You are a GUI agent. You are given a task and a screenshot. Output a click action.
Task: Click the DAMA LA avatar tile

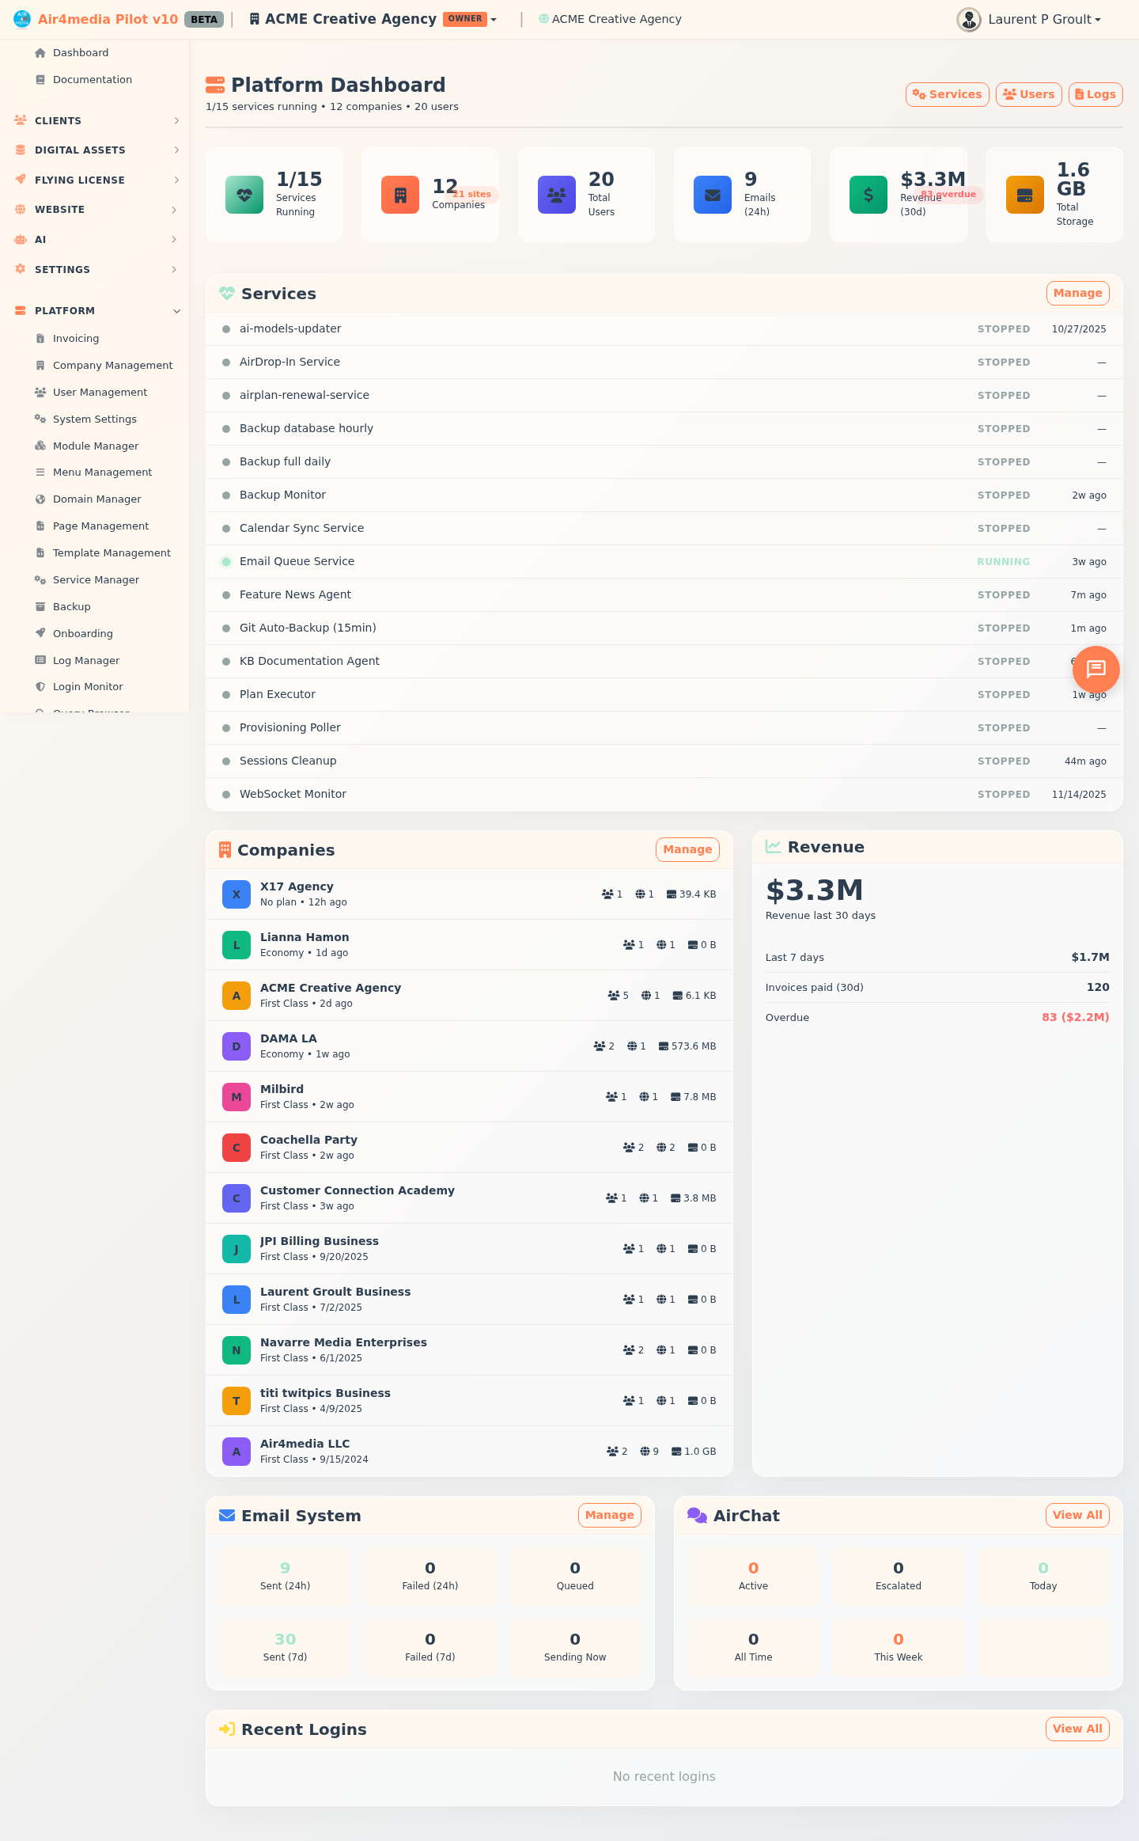pos(237,1046)
